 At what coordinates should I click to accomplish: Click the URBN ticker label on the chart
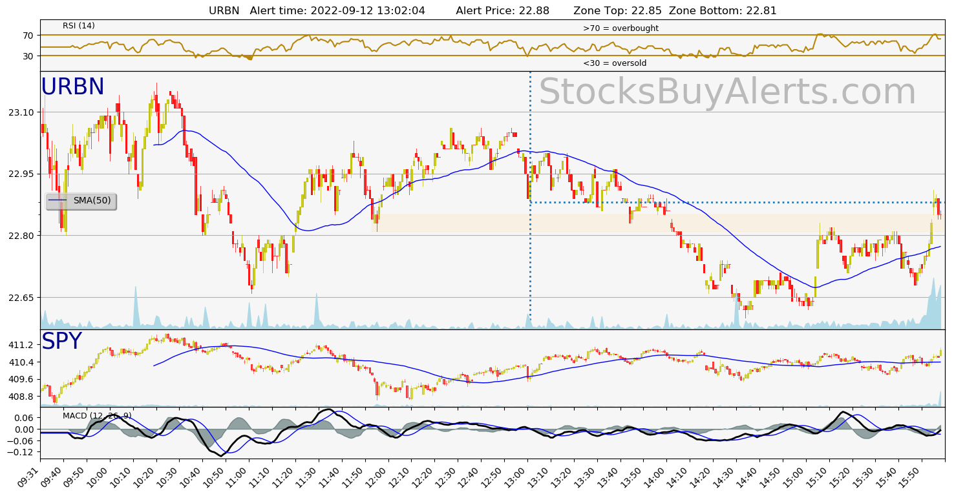click(72, 87)
